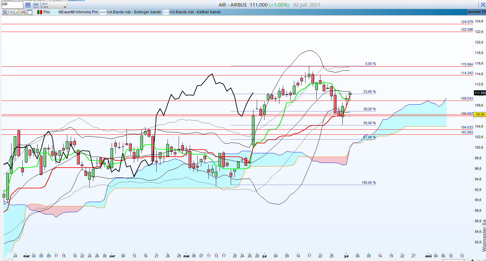486x261 pixels.
Task: Click the Fibonacci 50,00 % label
Action: pos(369,123)
